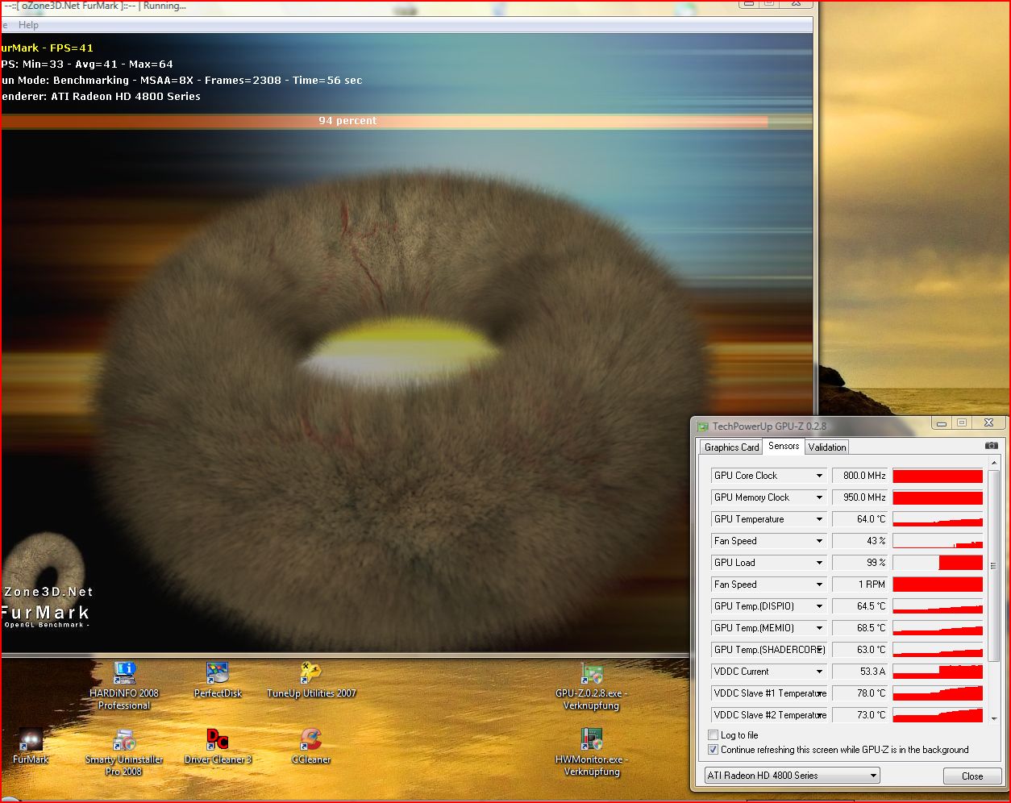This screenshot has height=803, width=1011.
Task: Open the GPU Core Clock sensor dropdown
Action: [x=819, y=476]
